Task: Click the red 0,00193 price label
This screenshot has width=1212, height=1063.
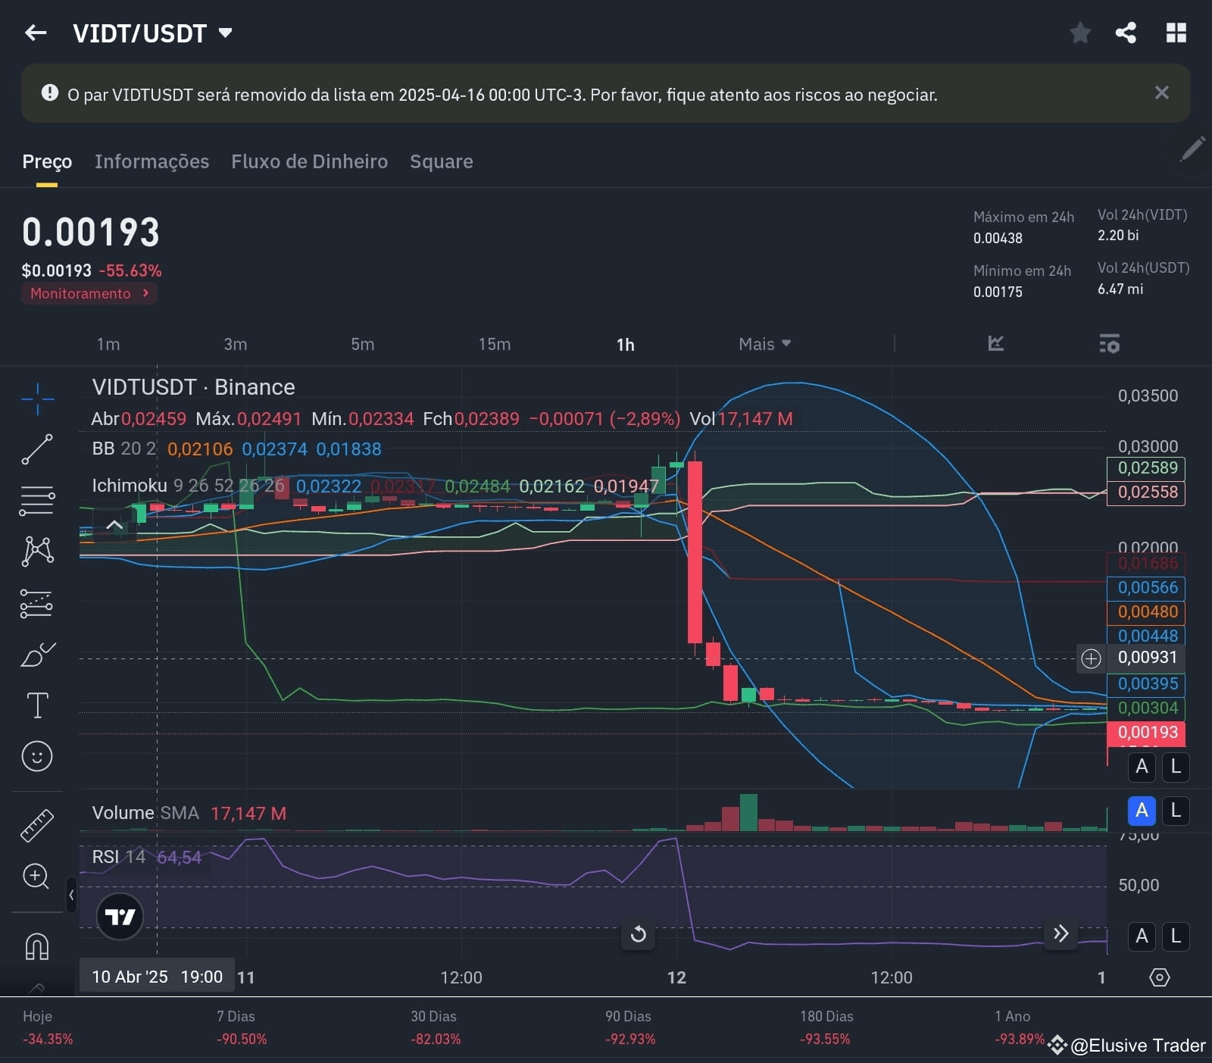Action: click(x=1147, y=732)
